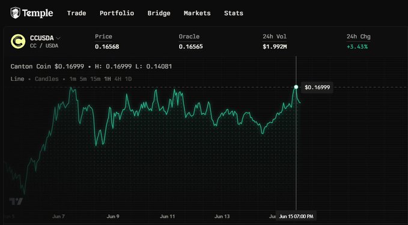Click the Jun 7 axis label
The width and height of the screenshot is (408, 225).
tap(58, 216)
